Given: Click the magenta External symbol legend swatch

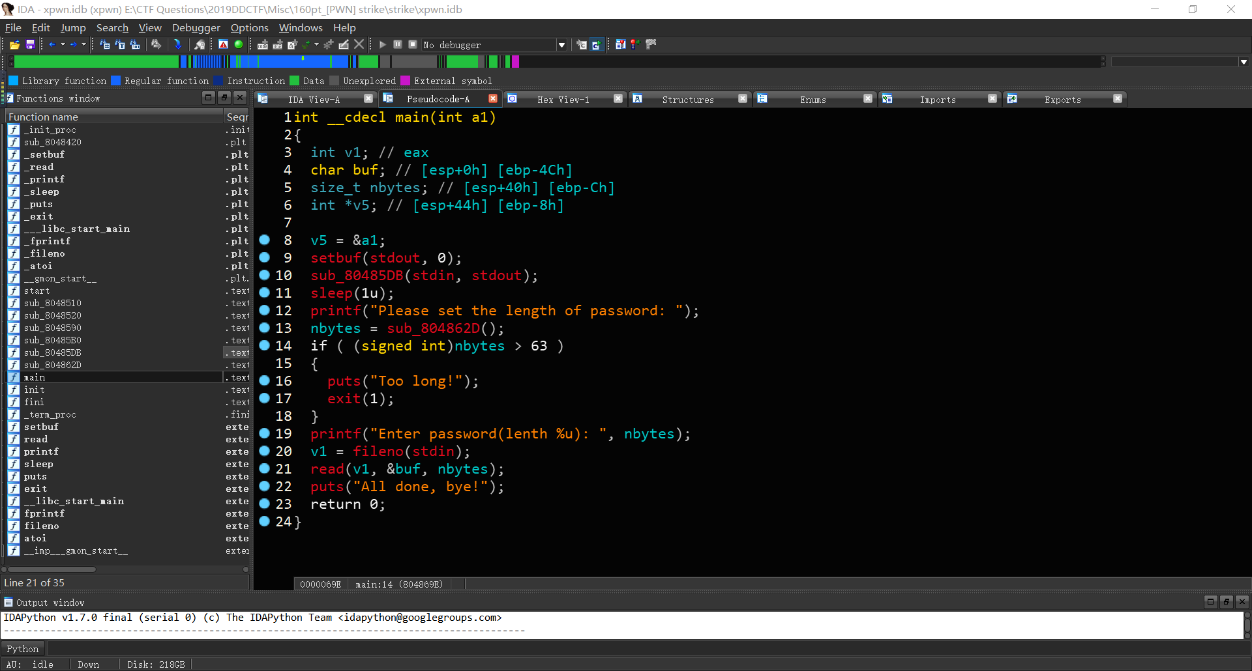Looking at the screenshot, I should click(x=405, y=81).
